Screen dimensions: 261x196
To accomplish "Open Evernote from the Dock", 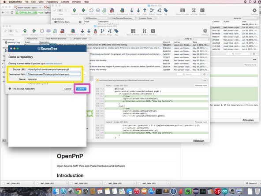I will 188,192.
